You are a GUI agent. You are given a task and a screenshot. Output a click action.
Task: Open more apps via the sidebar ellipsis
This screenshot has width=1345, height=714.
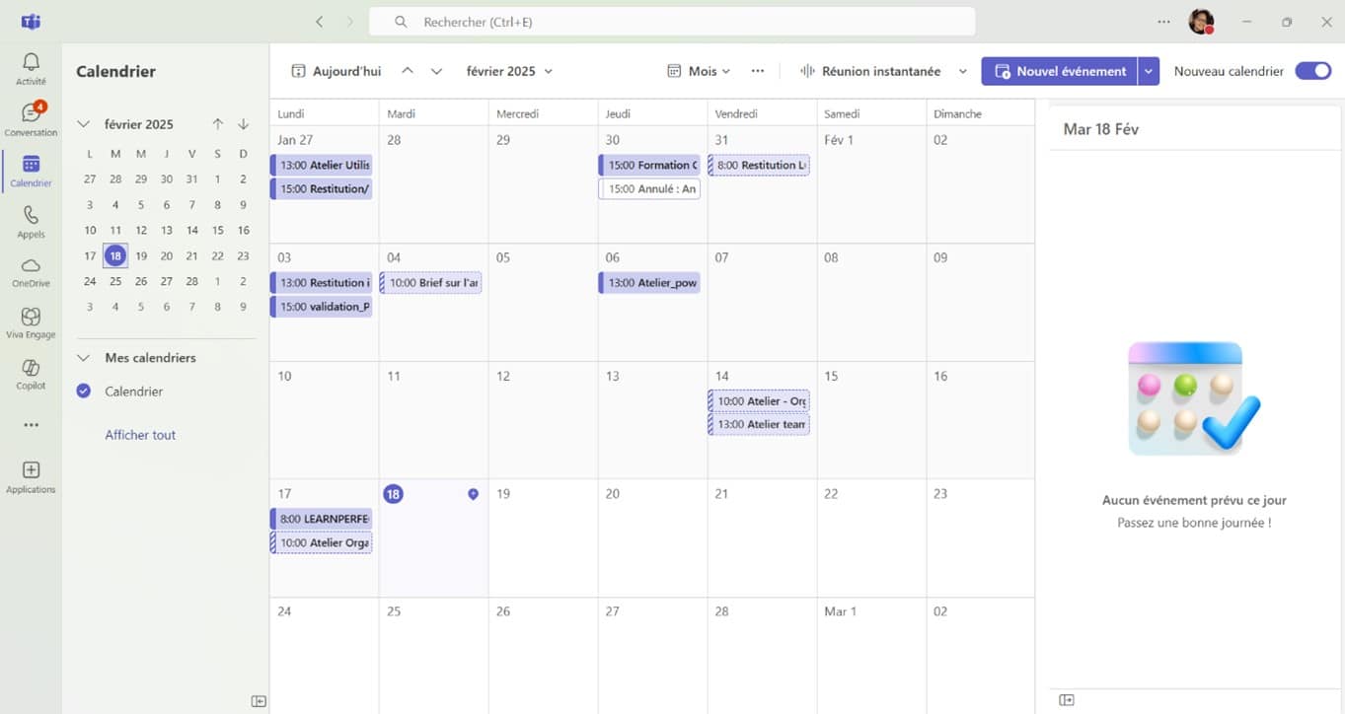click(31, 424)
